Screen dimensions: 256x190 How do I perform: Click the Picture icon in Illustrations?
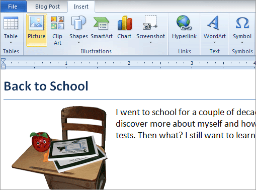tap(36, 23)
